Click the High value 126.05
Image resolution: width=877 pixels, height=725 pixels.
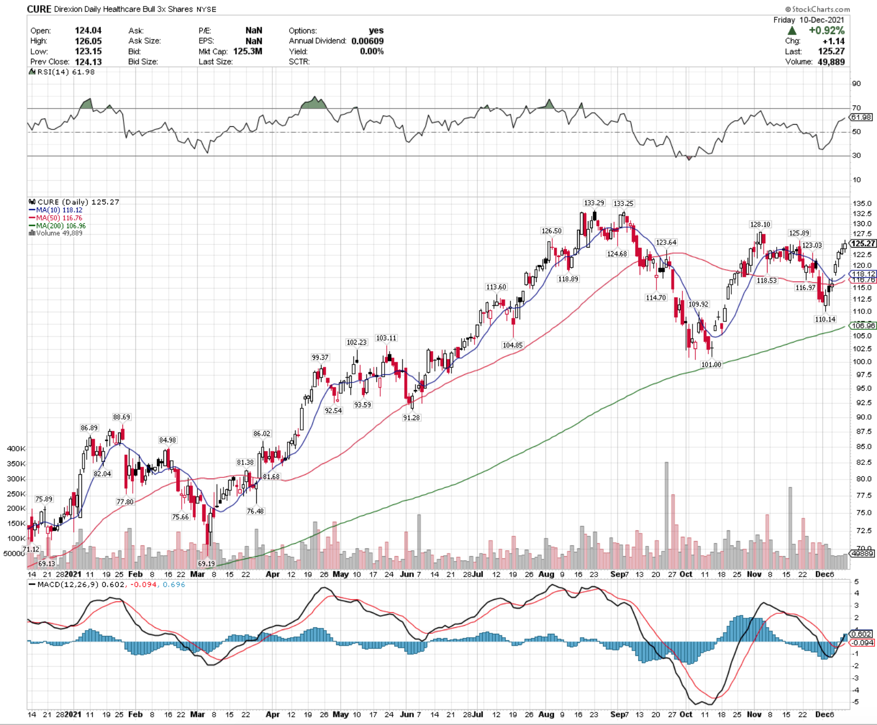point(88,41)
